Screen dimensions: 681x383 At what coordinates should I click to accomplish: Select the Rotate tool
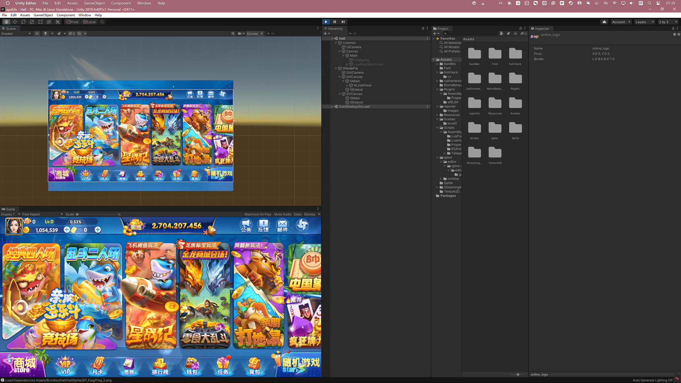23,22
